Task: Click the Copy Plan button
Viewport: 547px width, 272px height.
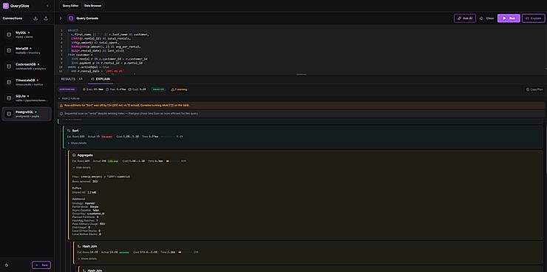Action: coord(534,89)
